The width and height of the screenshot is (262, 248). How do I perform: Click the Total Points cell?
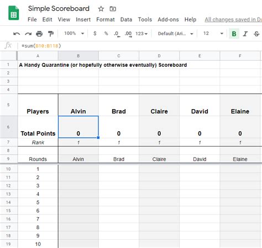pos(38,127)
